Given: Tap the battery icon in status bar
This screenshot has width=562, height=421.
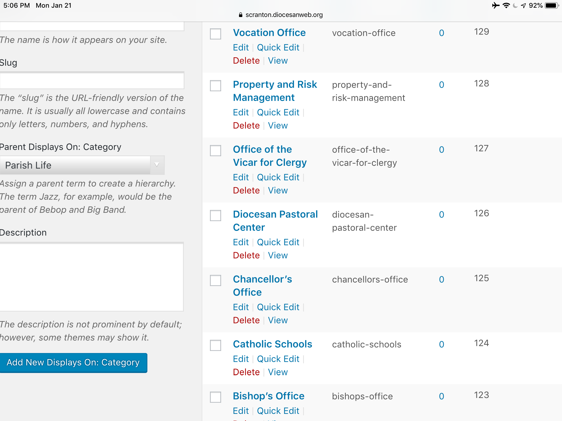Looking at the screenshot, I should 552,5.
